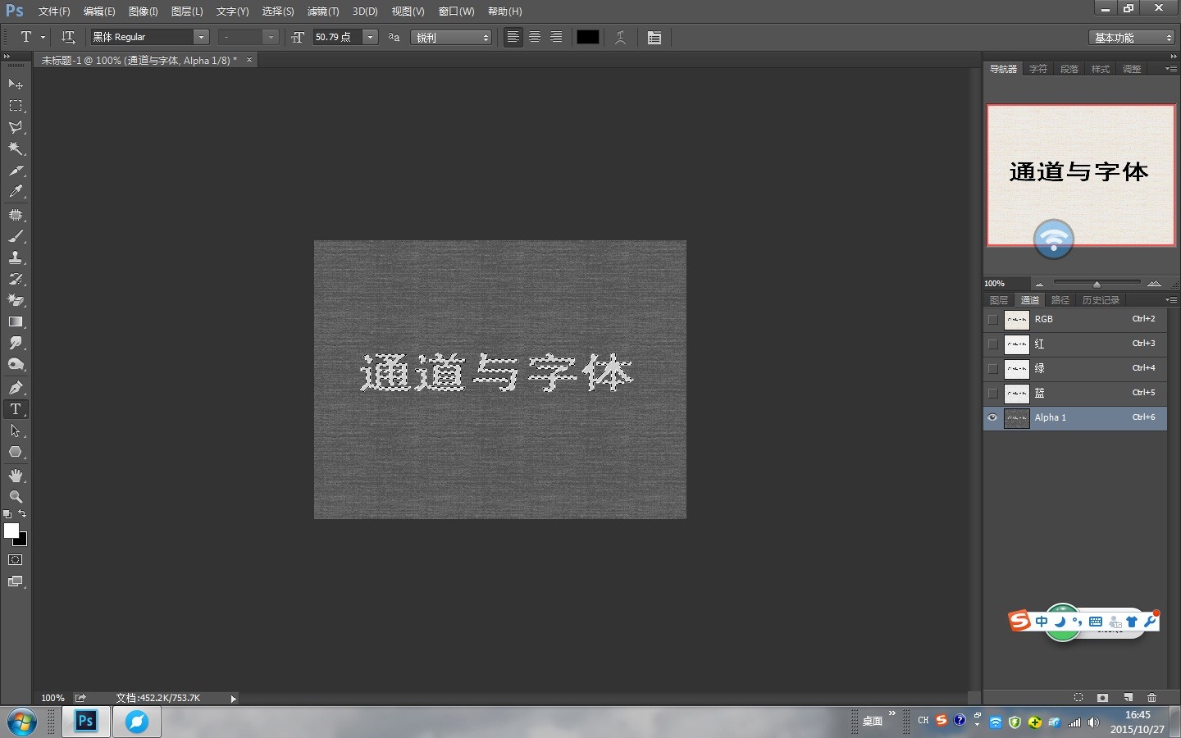Switch to the 历史记录 panel tab
Viewport: 1181px width, 738px height.
pyautogui.click(x=1101, y=300)
